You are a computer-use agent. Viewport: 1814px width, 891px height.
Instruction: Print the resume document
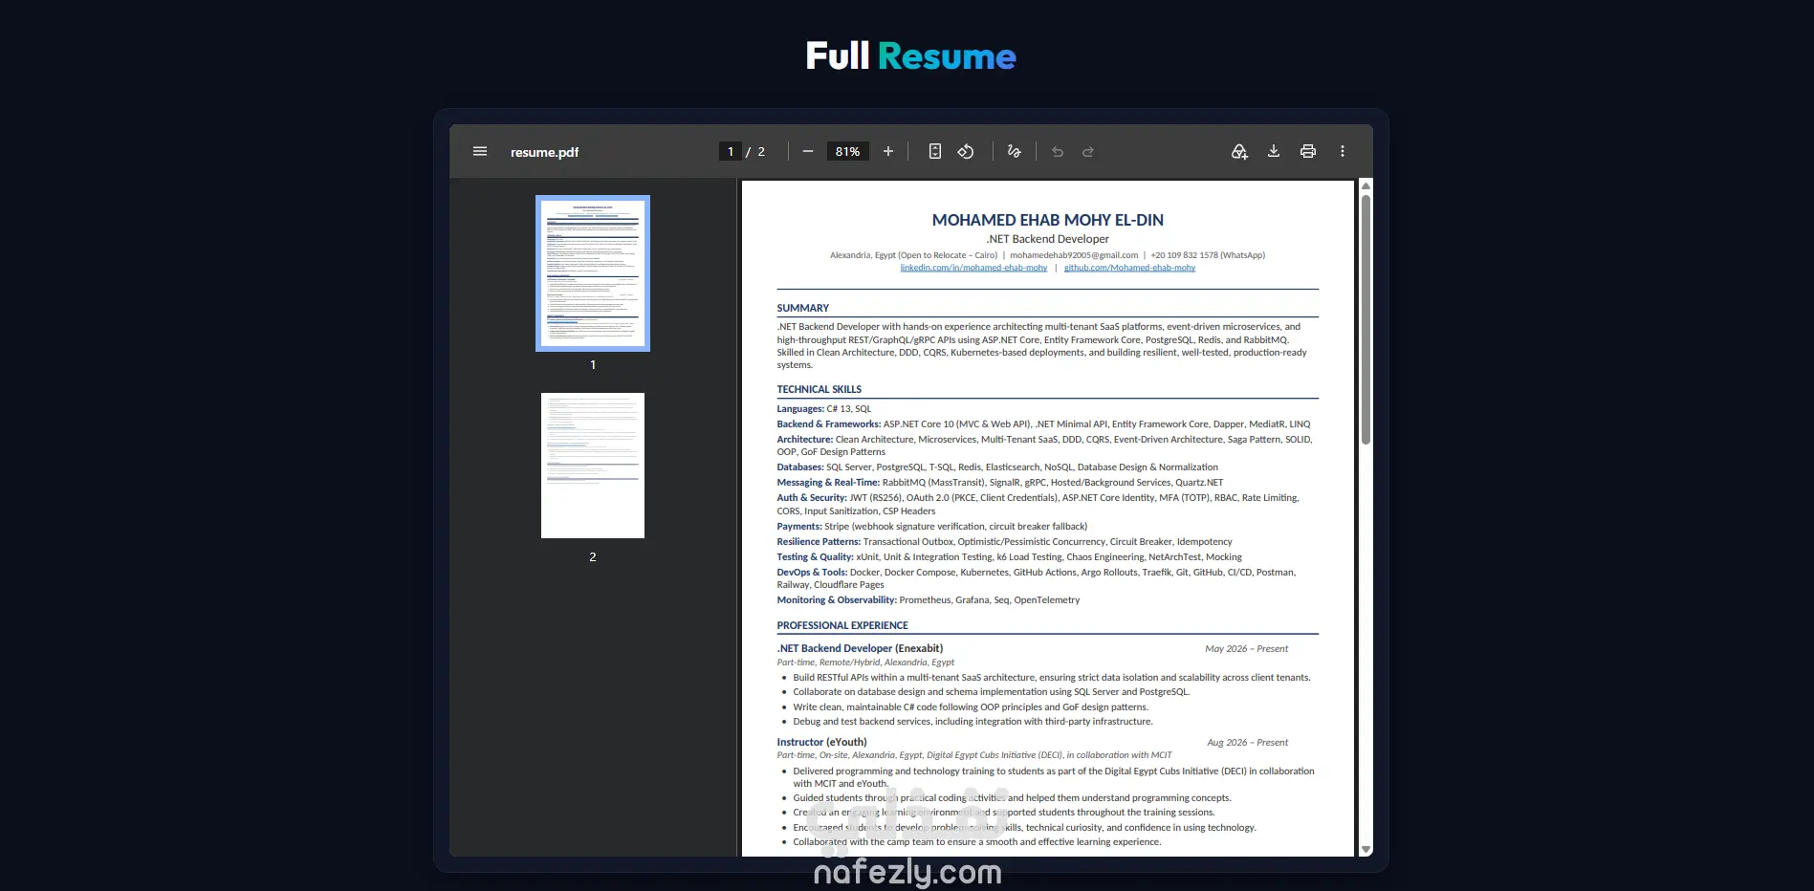click(x=1308, y=151)
